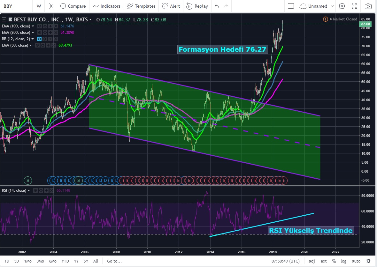Expand the EMA (100, close) dropdown arrow
This screenshot has width=377, height=267.
33,26
